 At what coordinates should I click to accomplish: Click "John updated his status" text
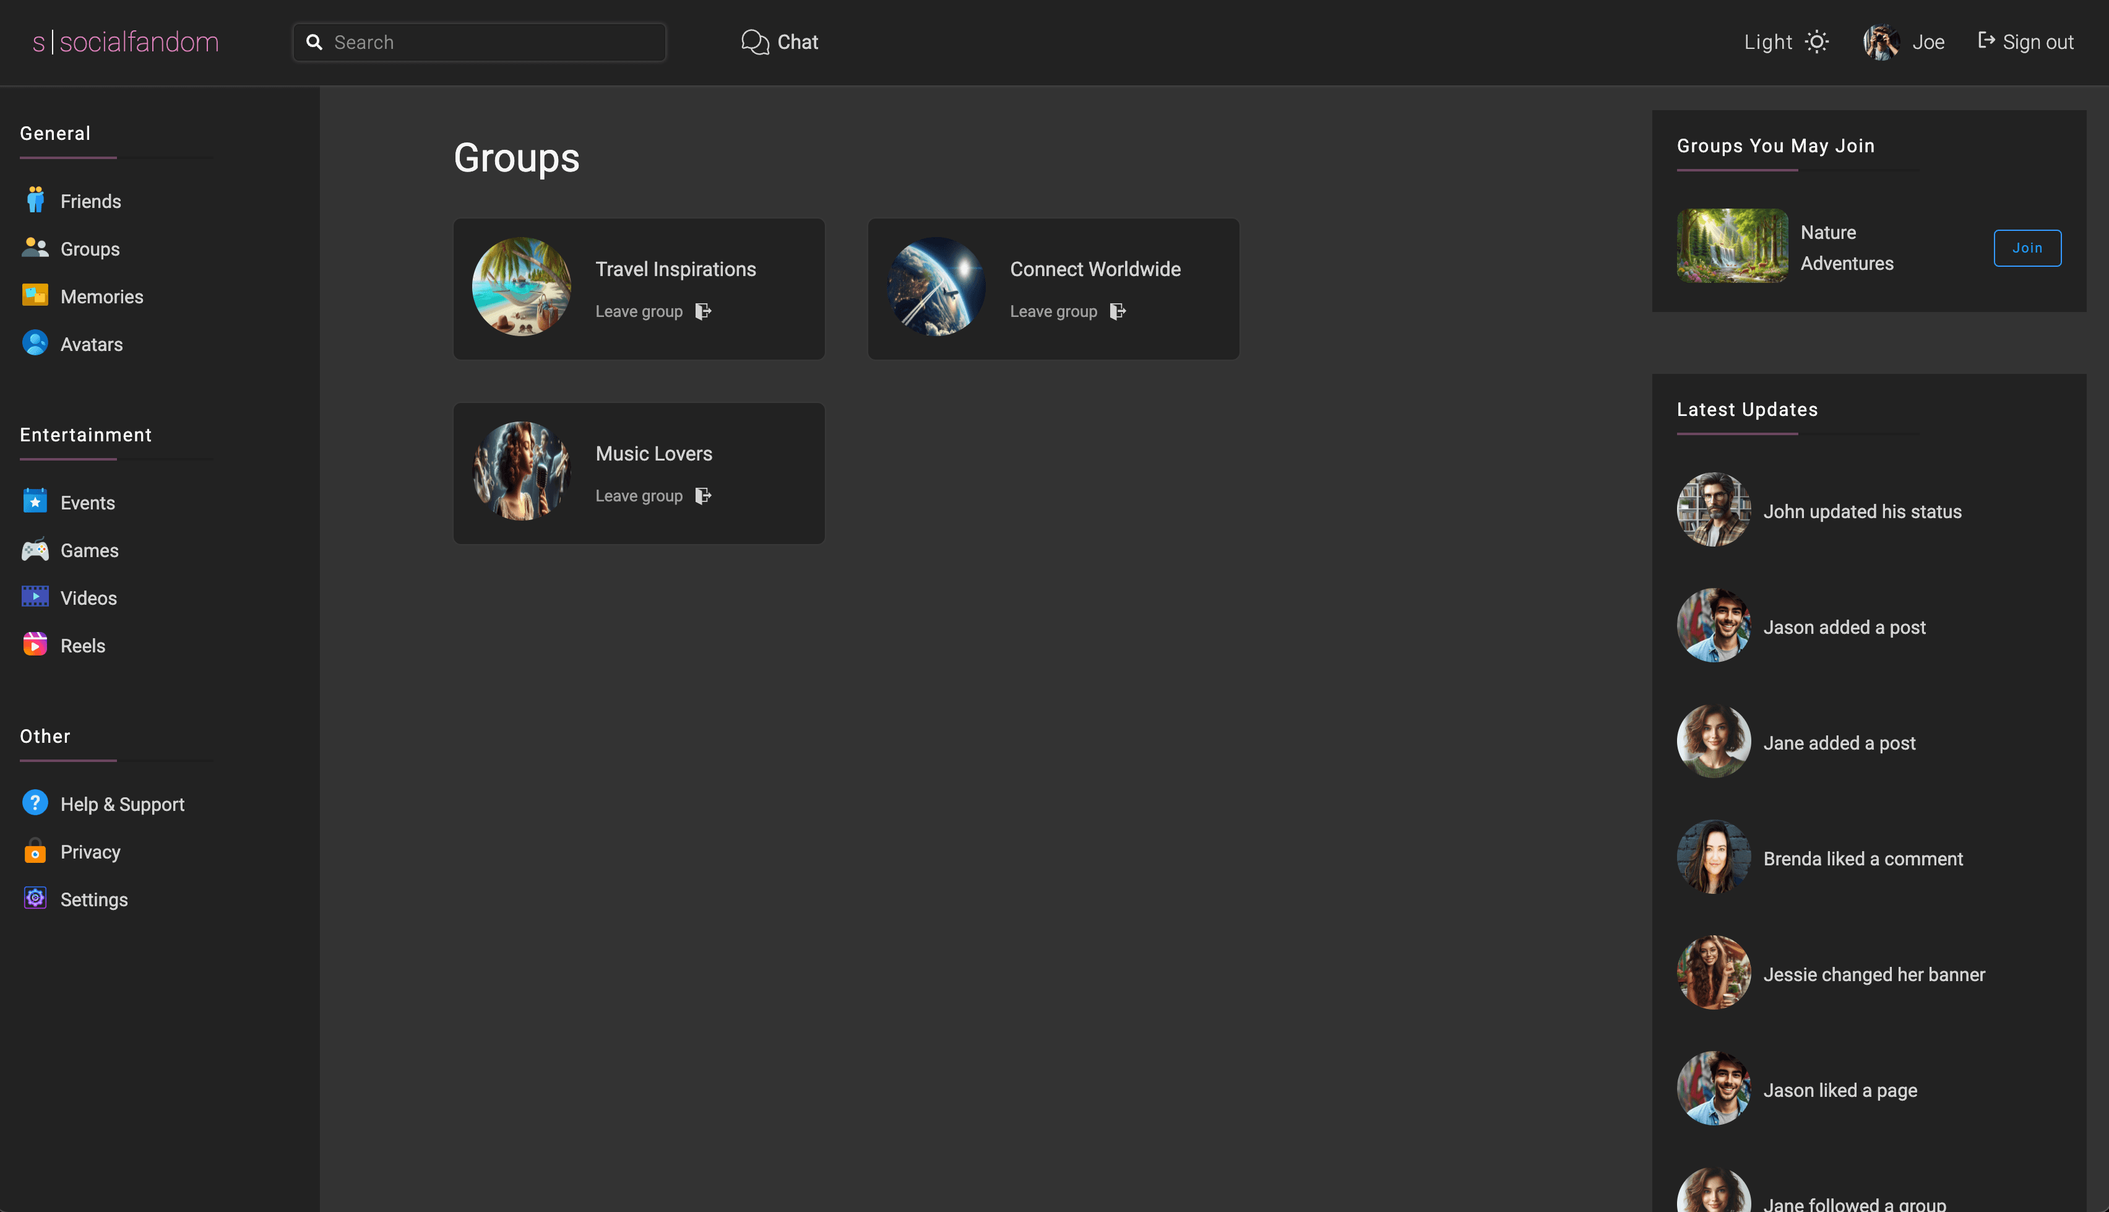(1862, 511)
